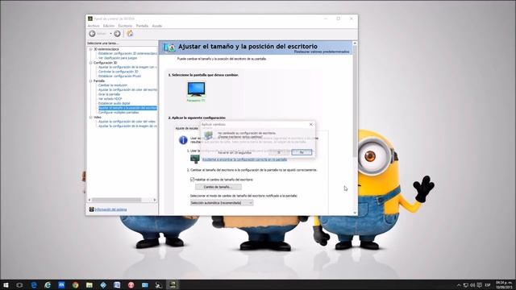
Task: Click the Sí button in Aplicar cambios dialog
Action: click(279, 152)
